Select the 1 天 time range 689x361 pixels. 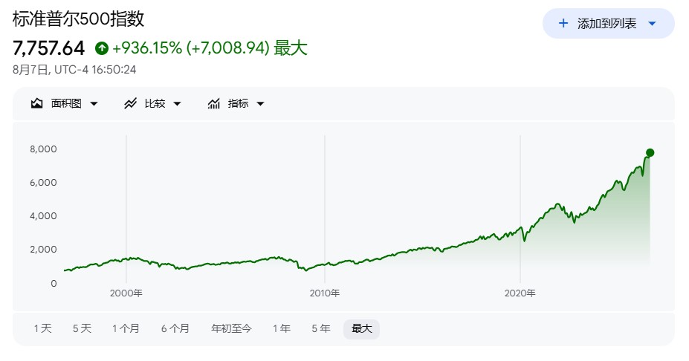point(42,328)
